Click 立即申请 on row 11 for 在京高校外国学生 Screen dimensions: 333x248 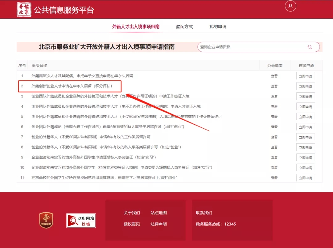[305, 178]
